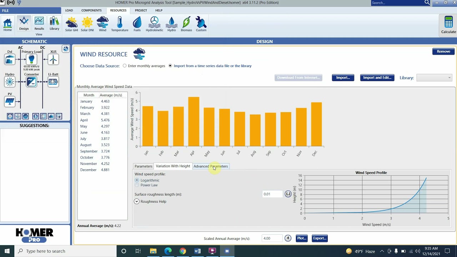Click the surface roughness length field
Viewport: 457px width, 257px height.
[272, 194]
